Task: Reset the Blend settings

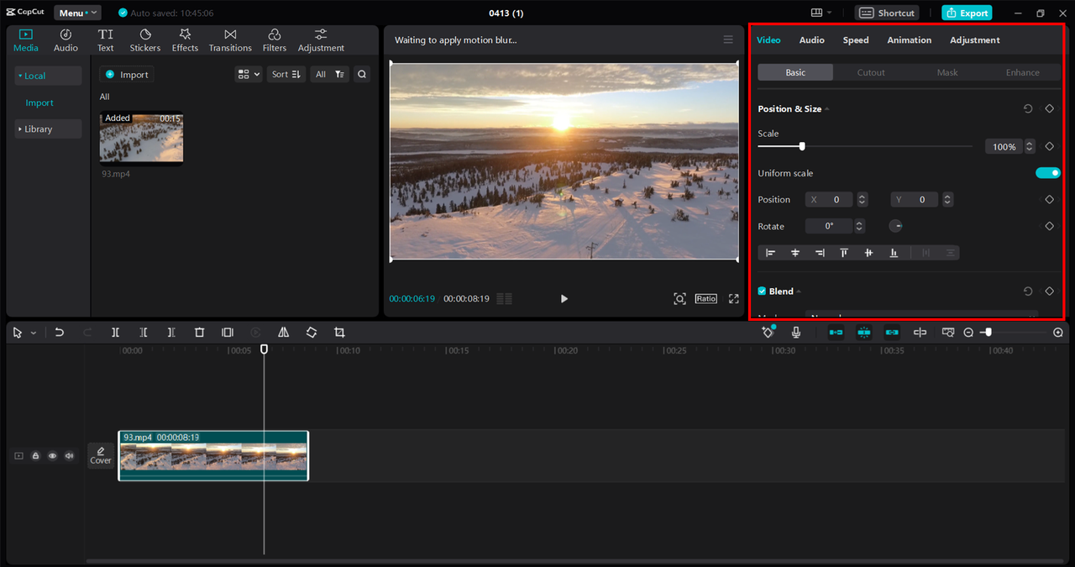Action: pos(1028,291)
